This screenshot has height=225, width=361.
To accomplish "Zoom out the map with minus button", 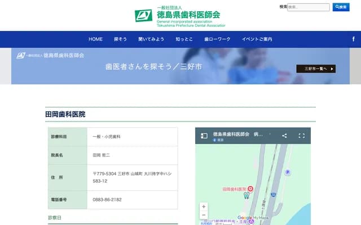I will 204,215.
